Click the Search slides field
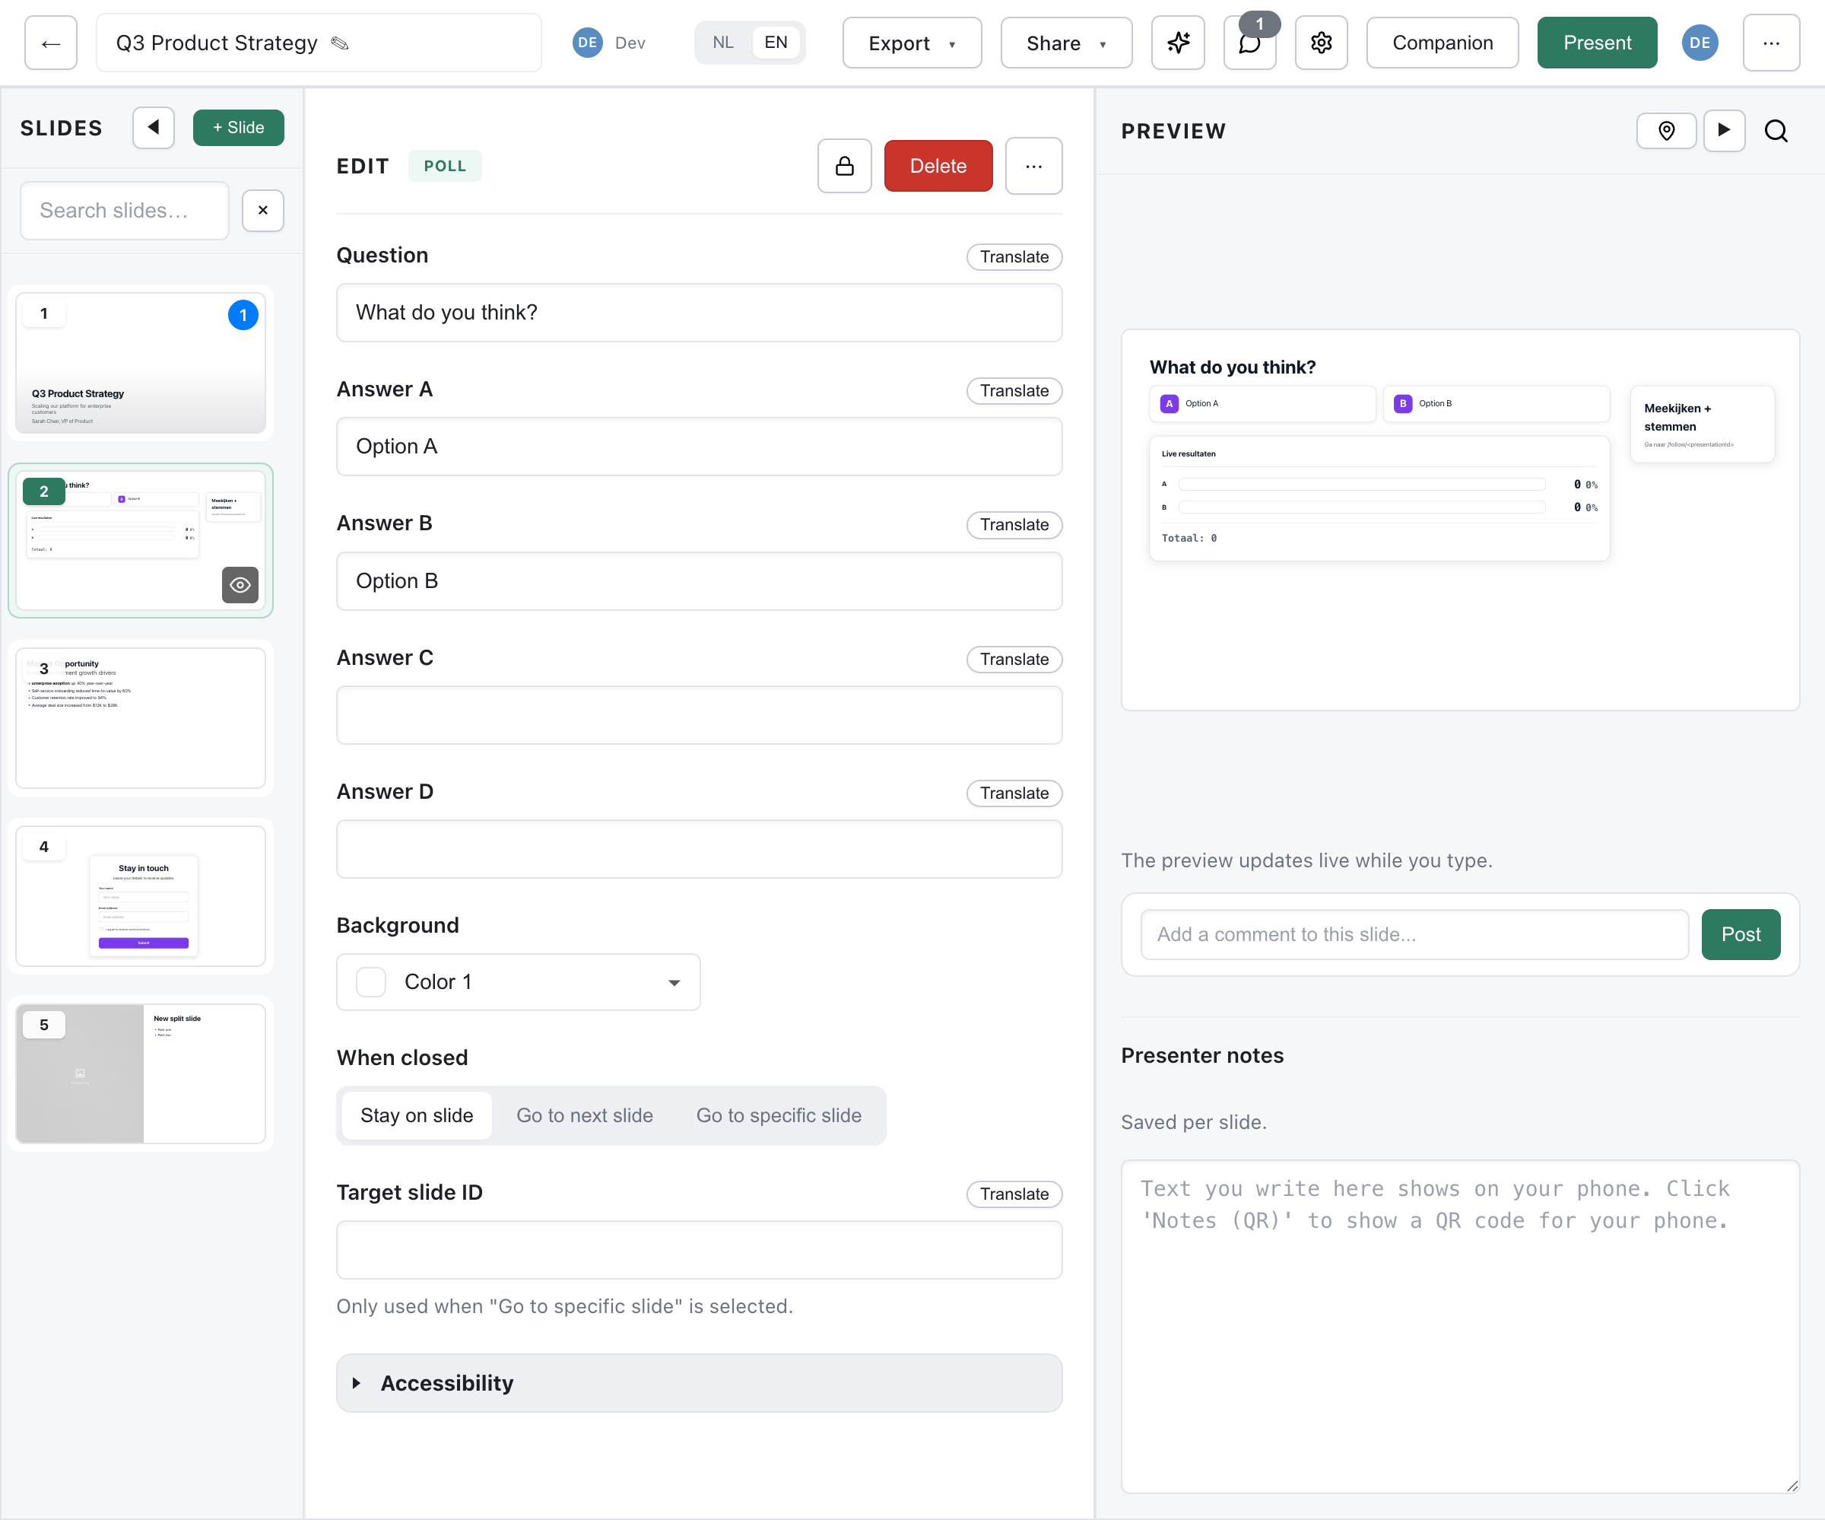This screenshot has width=1825, height=1520. click(124, 211)
